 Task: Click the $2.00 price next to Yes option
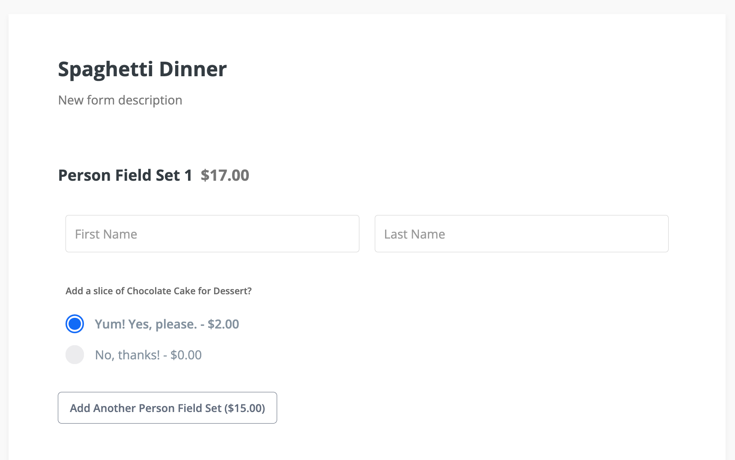[223, 324]
